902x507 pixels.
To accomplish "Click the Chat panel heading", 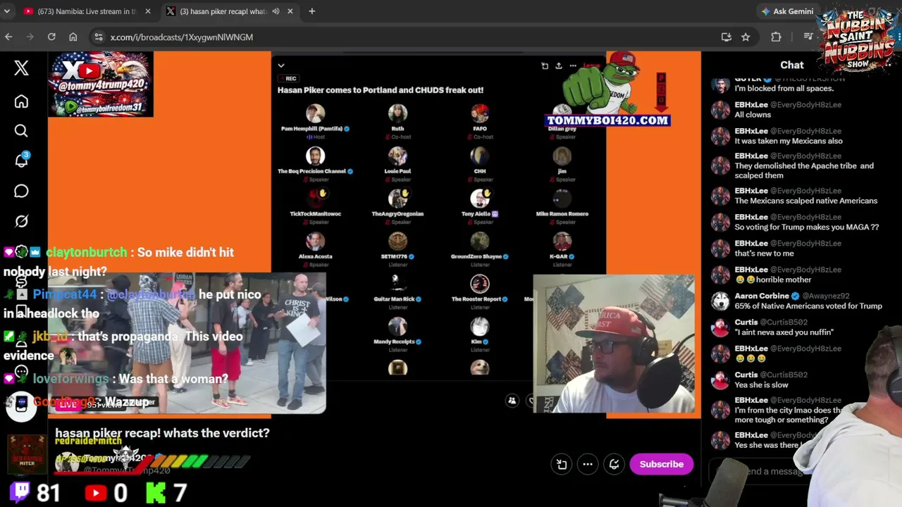I will point(791,65).
